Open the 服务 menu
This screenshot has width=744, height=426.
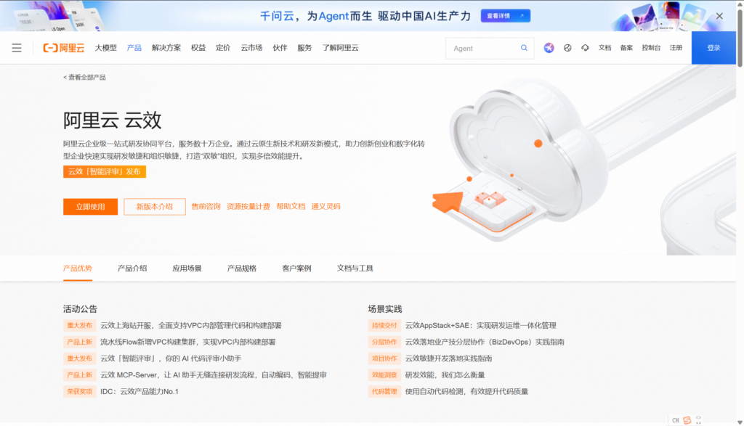click(x=304, y=48)
